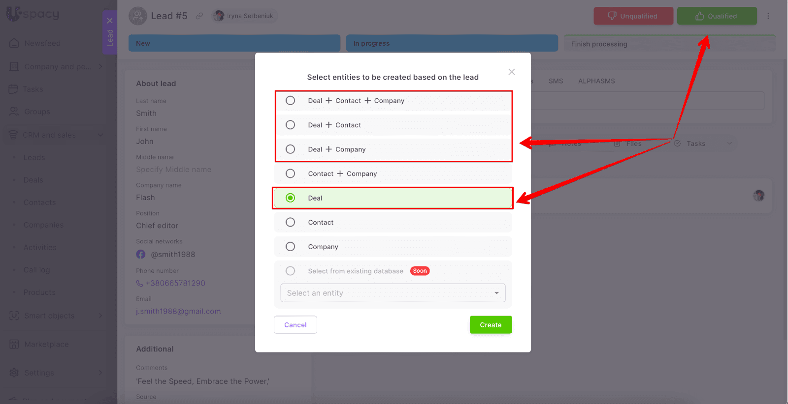Click the Facebook icon beside @smith1988
The image size is (788, 404).
(141, 254)
